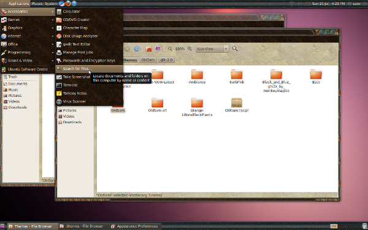Image resolution: width=368 pixels, height=230 pixels.
Task: Expand the Office category
Action: [x=28, y=44]
